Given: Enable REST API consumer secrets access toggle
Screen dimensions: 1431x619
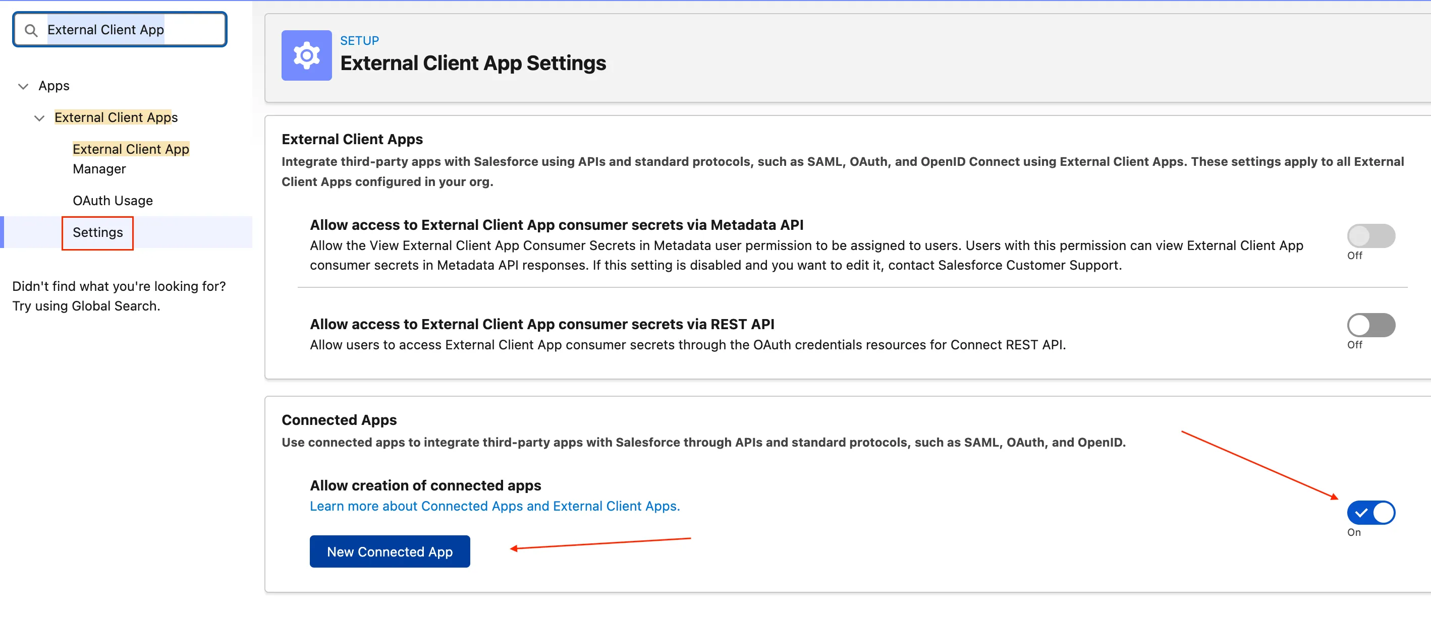Looking at the screenshot, I should [x=1370, y=325].
